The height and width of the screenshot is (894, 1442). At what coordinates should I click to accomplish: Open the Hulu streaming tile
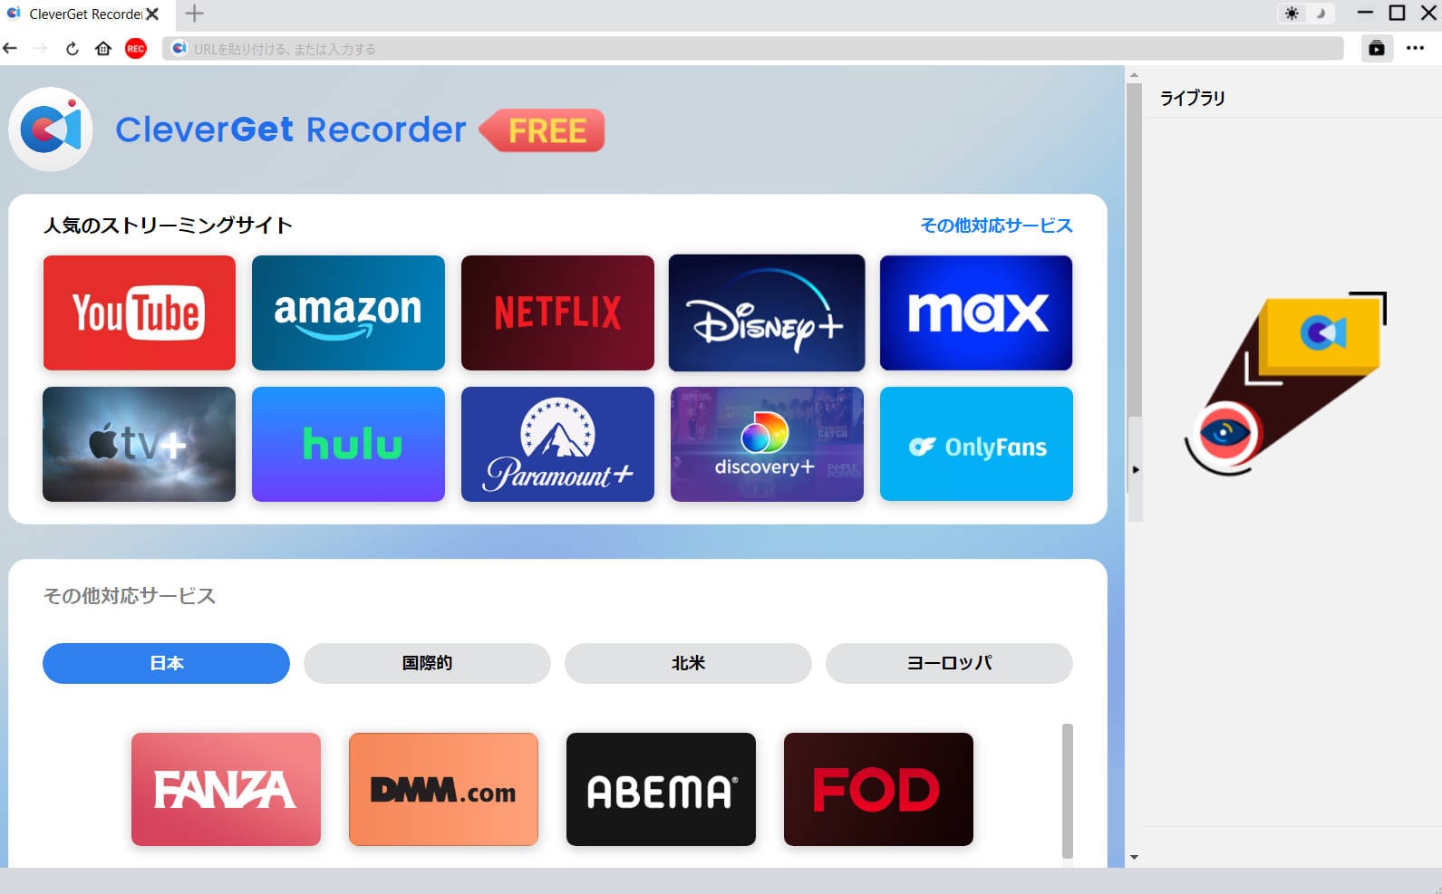pyautogui.click(x=348, y=444)
